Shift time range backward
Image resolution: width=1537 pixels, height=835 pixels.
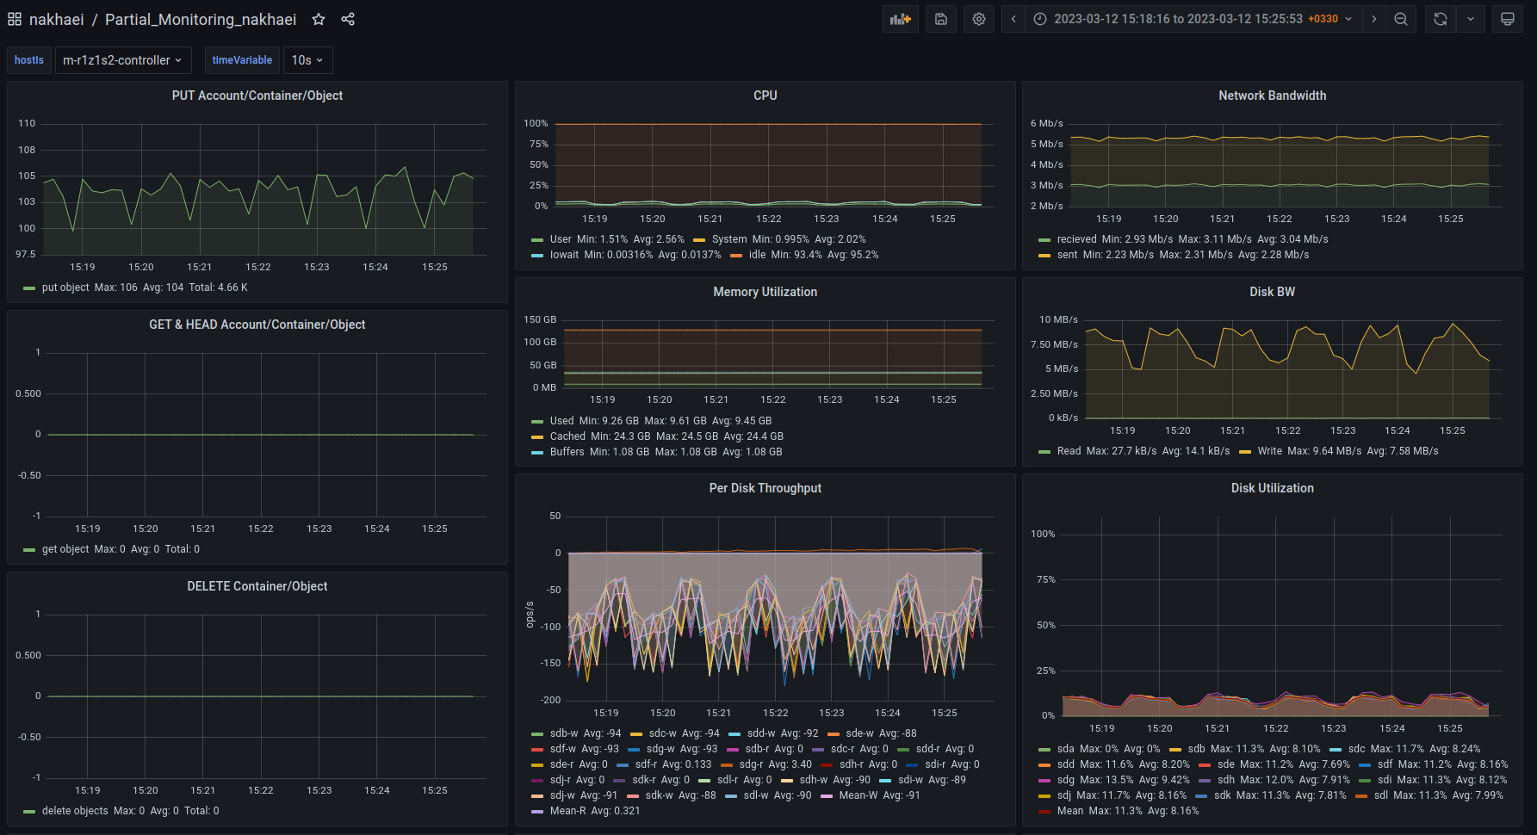click(x=1013, y=19)
